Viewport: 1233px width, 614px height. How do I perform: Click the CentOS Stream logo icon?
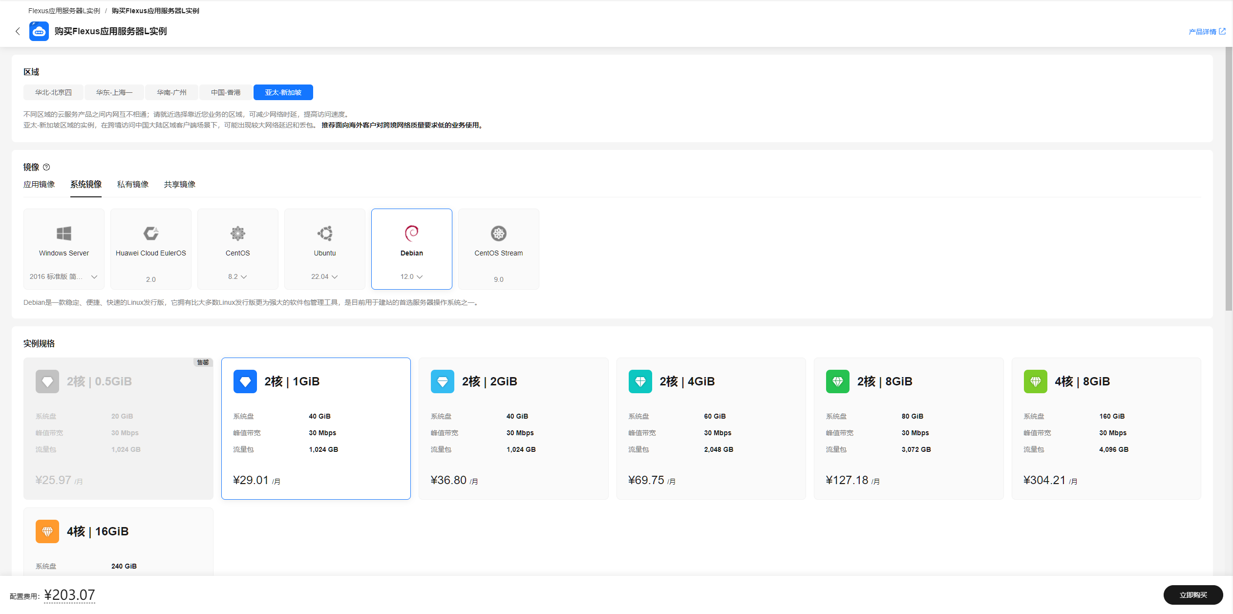(499, 233)
